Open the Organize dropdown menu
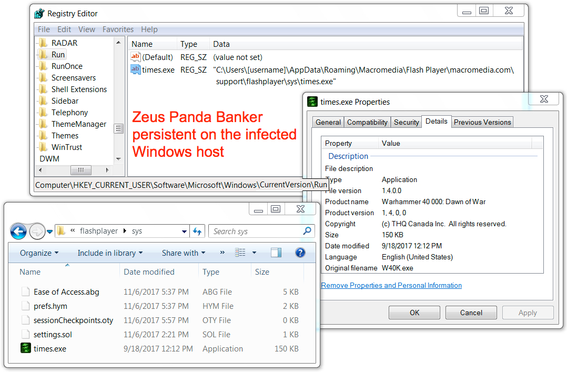The height and width of the screenshot is (372, 567). [x=39, y=253]
